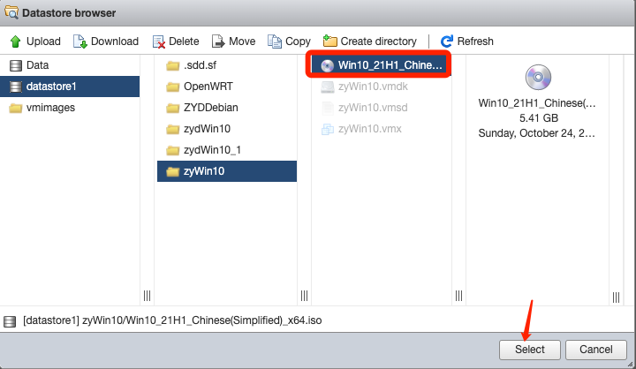Image resolution: width=636 pixels, height=369 pixels.
Task: Click the zyWin10.vmdk disk icon
Action: pos(328,87)
